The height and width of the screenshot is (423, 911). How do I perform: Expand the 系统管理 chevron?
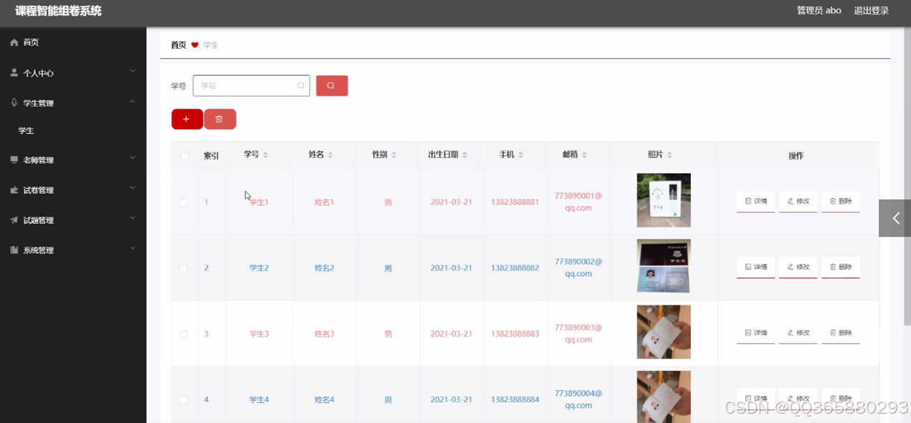(133, 248)
